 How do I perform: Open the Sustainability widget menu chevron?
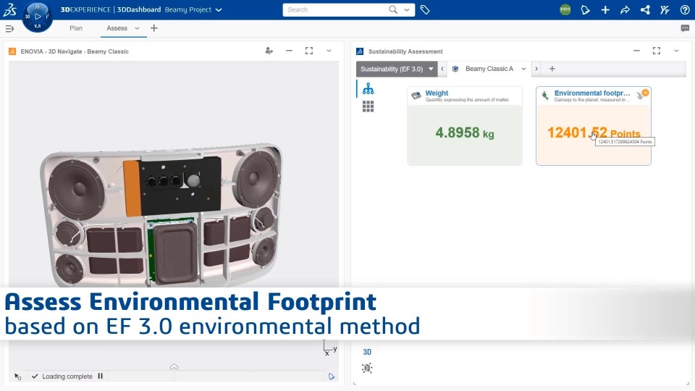[676, 51]
